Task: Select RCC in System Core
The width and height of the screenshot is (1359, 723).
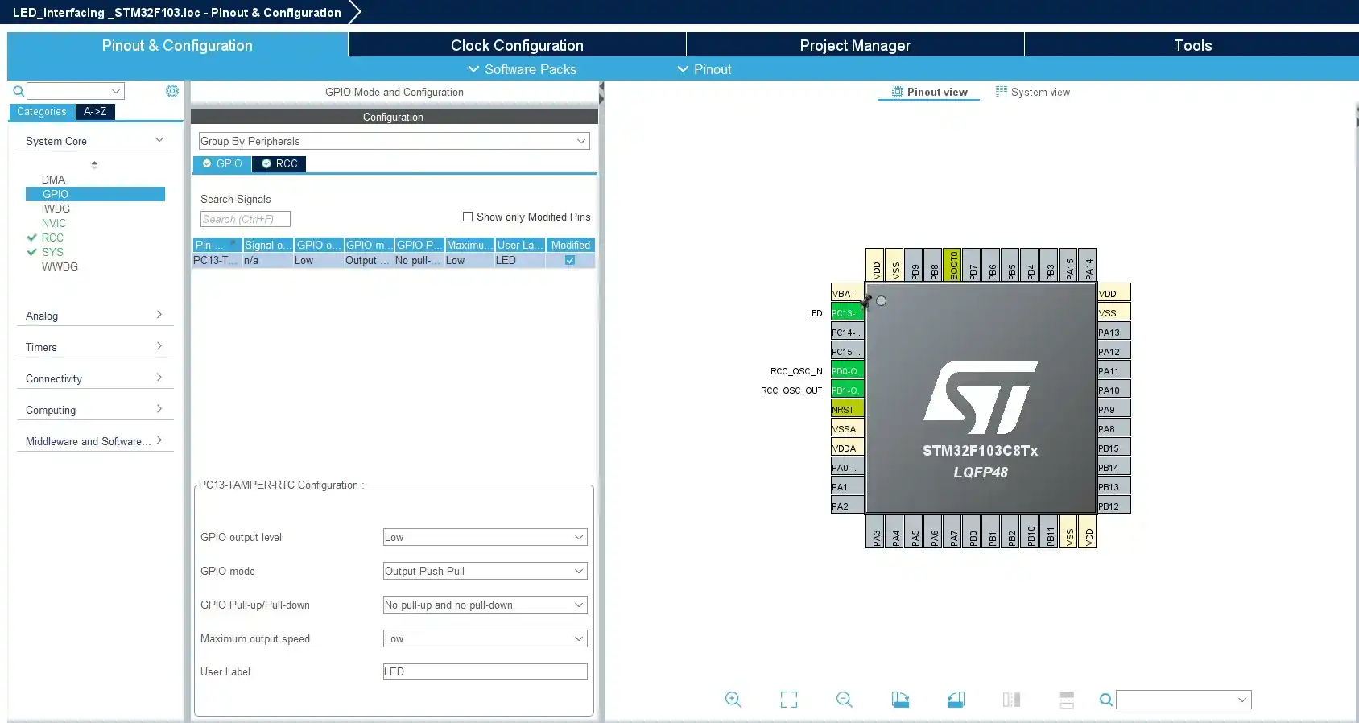Action: (x=52, y=238)
